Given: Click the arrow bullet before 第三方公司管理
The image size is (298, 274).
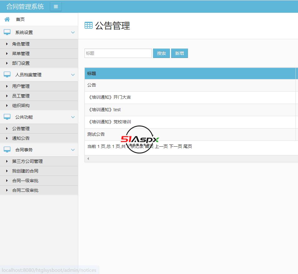Looking at the screenshot, I should pyautogui.click(x=7, y=161).
